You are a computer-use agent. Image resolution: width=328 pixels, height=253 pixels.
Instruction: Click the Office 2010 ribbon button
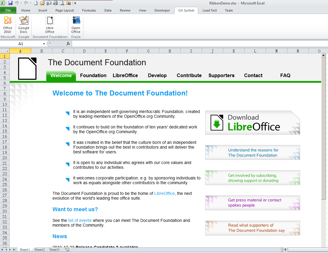7,25
